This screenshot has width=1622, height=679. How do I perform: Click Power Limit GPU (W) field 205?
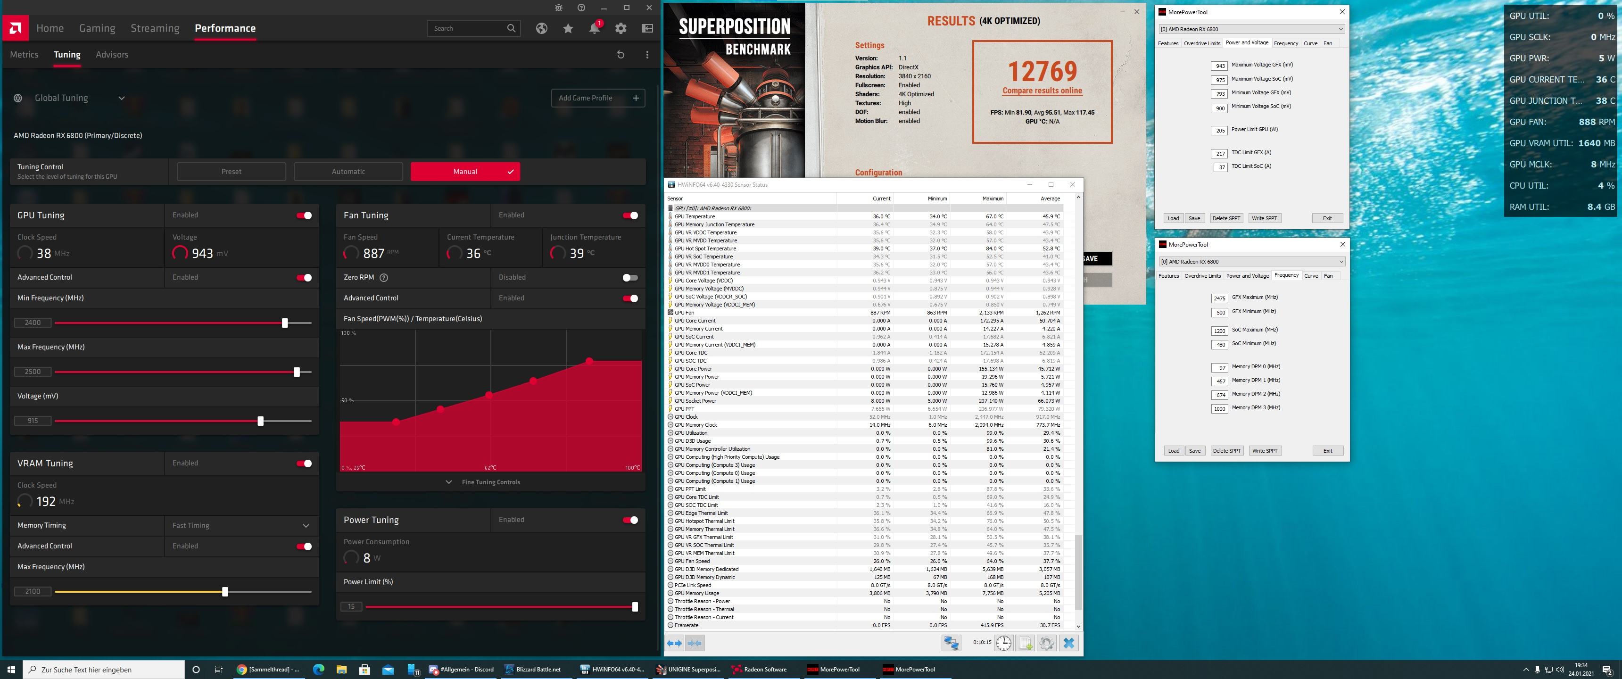pos(1220,131)
